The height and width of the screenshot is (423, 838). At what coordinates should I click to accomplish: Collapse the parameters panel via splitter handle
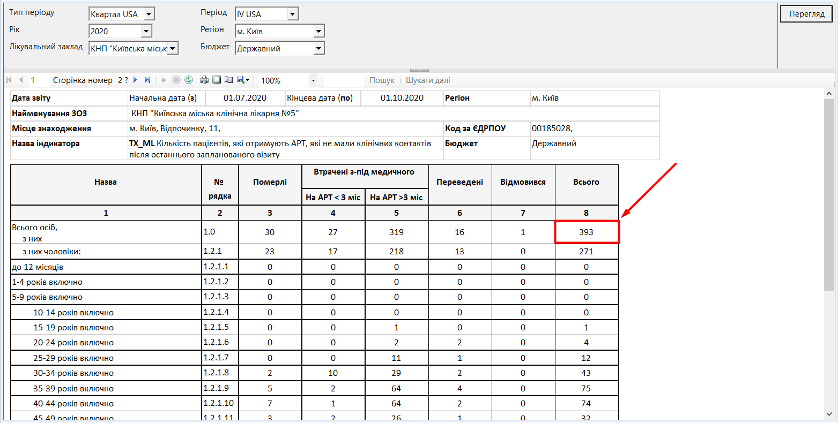[419, 70]
